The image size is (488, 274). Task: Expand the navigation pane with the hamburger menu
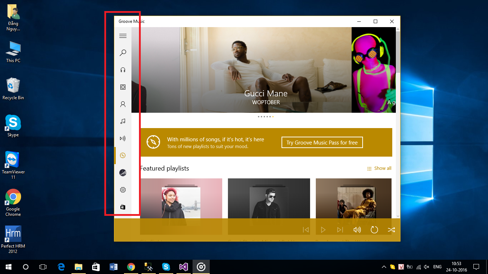point(123,36)
